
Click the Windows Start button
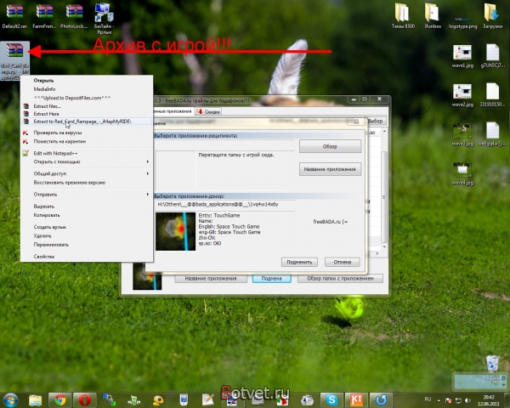pos(12,399)
